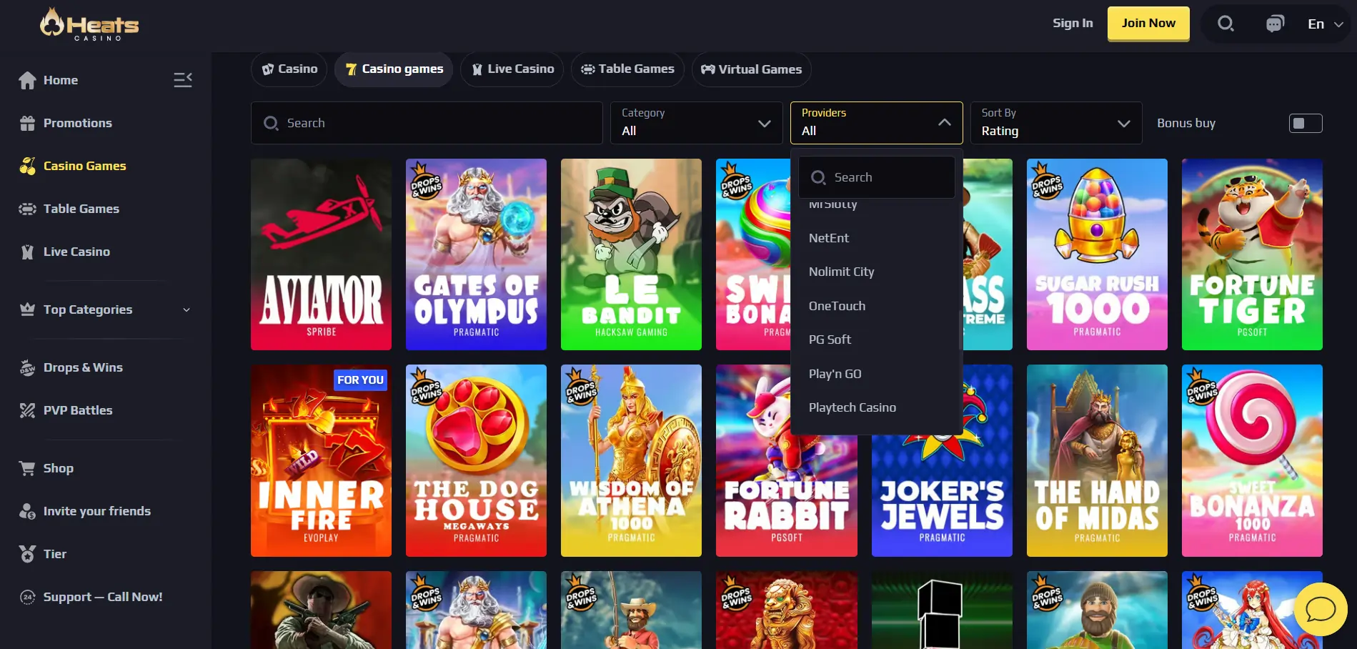Click the search magnifier icon in header
The width and height of the screenshot is (1357, 649).
(x=1226, y=24)
